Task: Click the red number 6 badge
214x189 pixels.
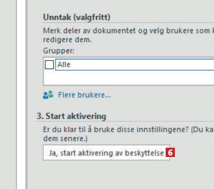Action: (170, 152)
